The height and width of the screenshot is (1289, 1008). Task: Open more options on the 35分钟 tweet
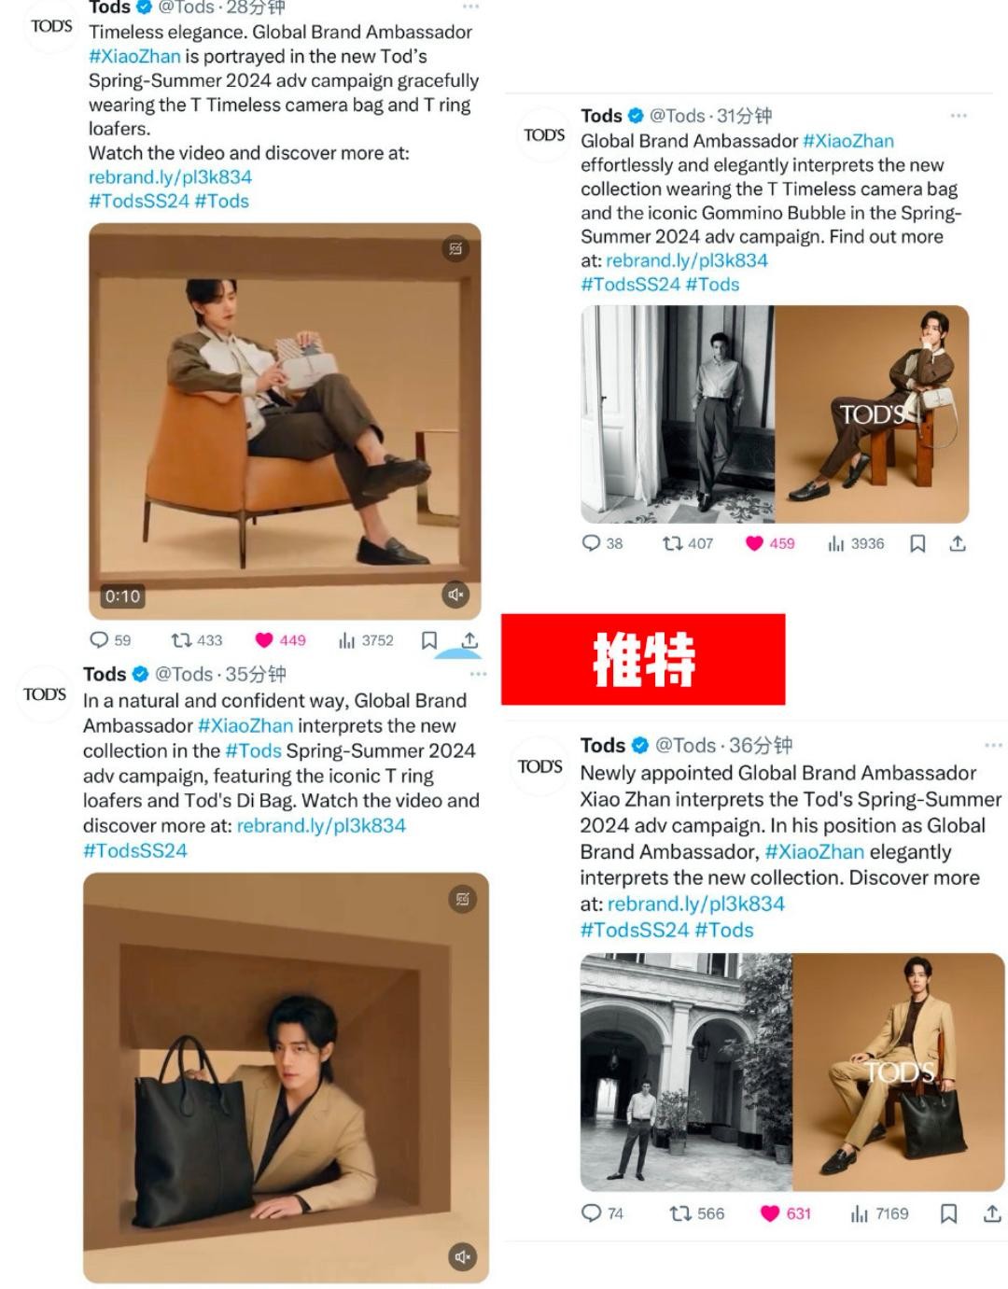479,674
